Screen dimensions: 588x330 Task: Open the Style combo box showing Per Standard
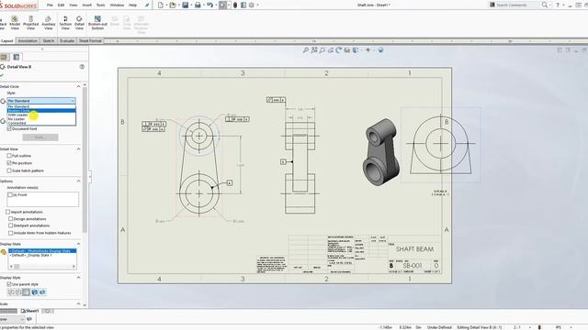click(41, 101)
